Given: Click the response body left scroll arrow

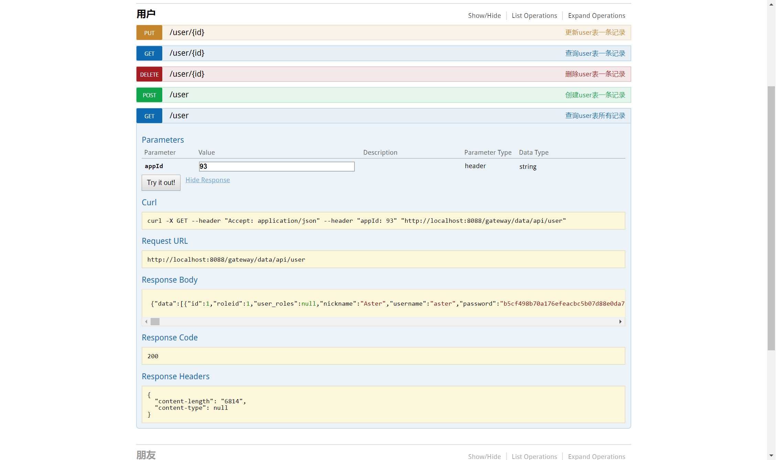Looking at the screenshot, I should pos(146,322).
